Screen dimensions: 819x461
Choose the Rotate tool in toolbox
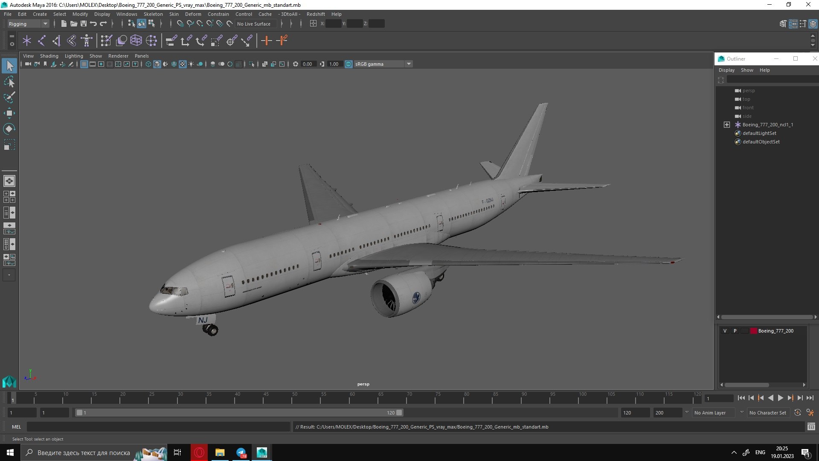(x=9, y=128)
